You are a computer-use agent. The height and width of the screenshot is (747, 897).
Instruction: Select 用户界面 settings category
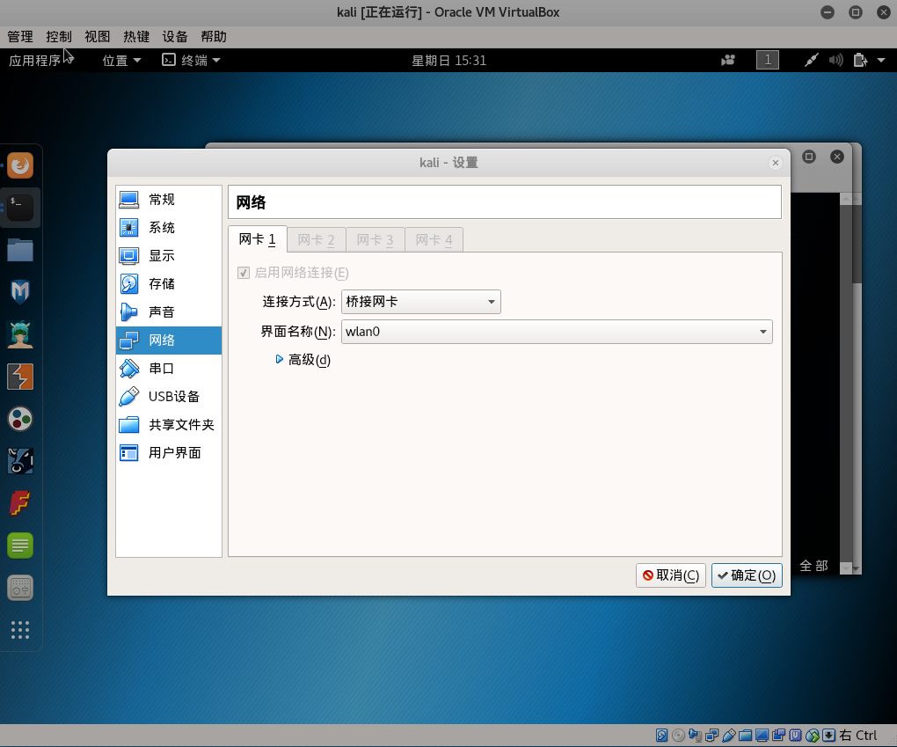[x=169, y=453]
